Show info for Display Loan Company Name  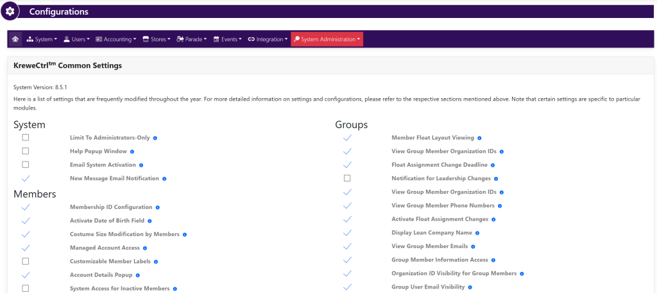coord(477,233)
